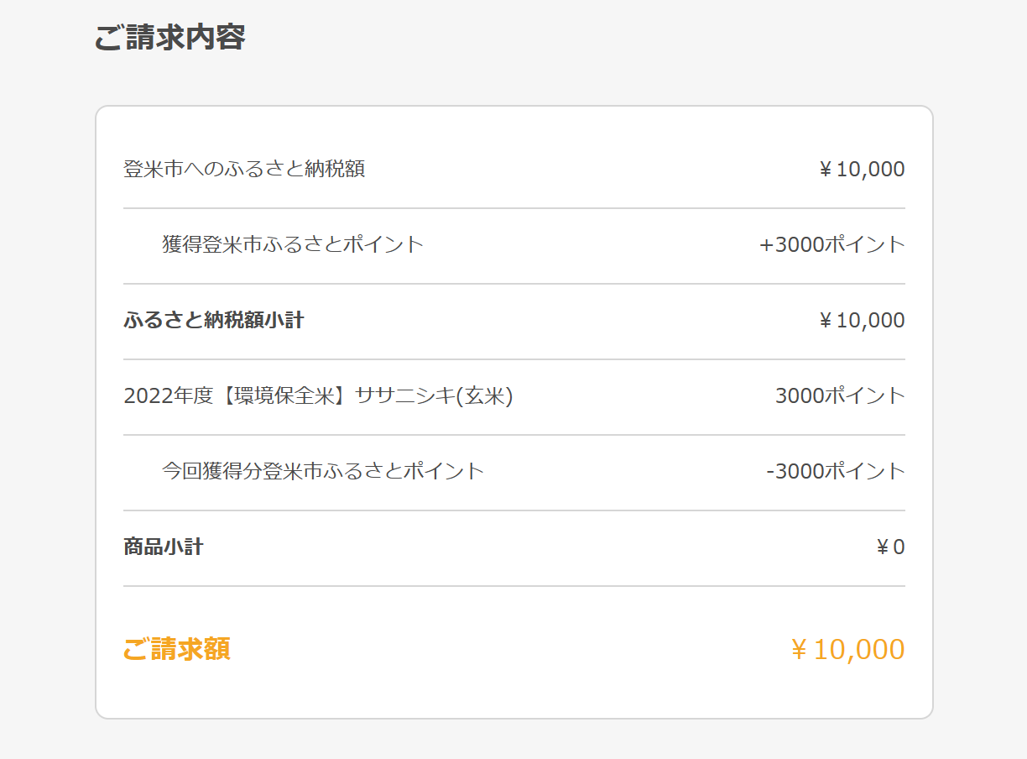This screenshot has height=759, width=1027.
Task: Click the word ササニシキ in item name
Action: pos(406,396)
